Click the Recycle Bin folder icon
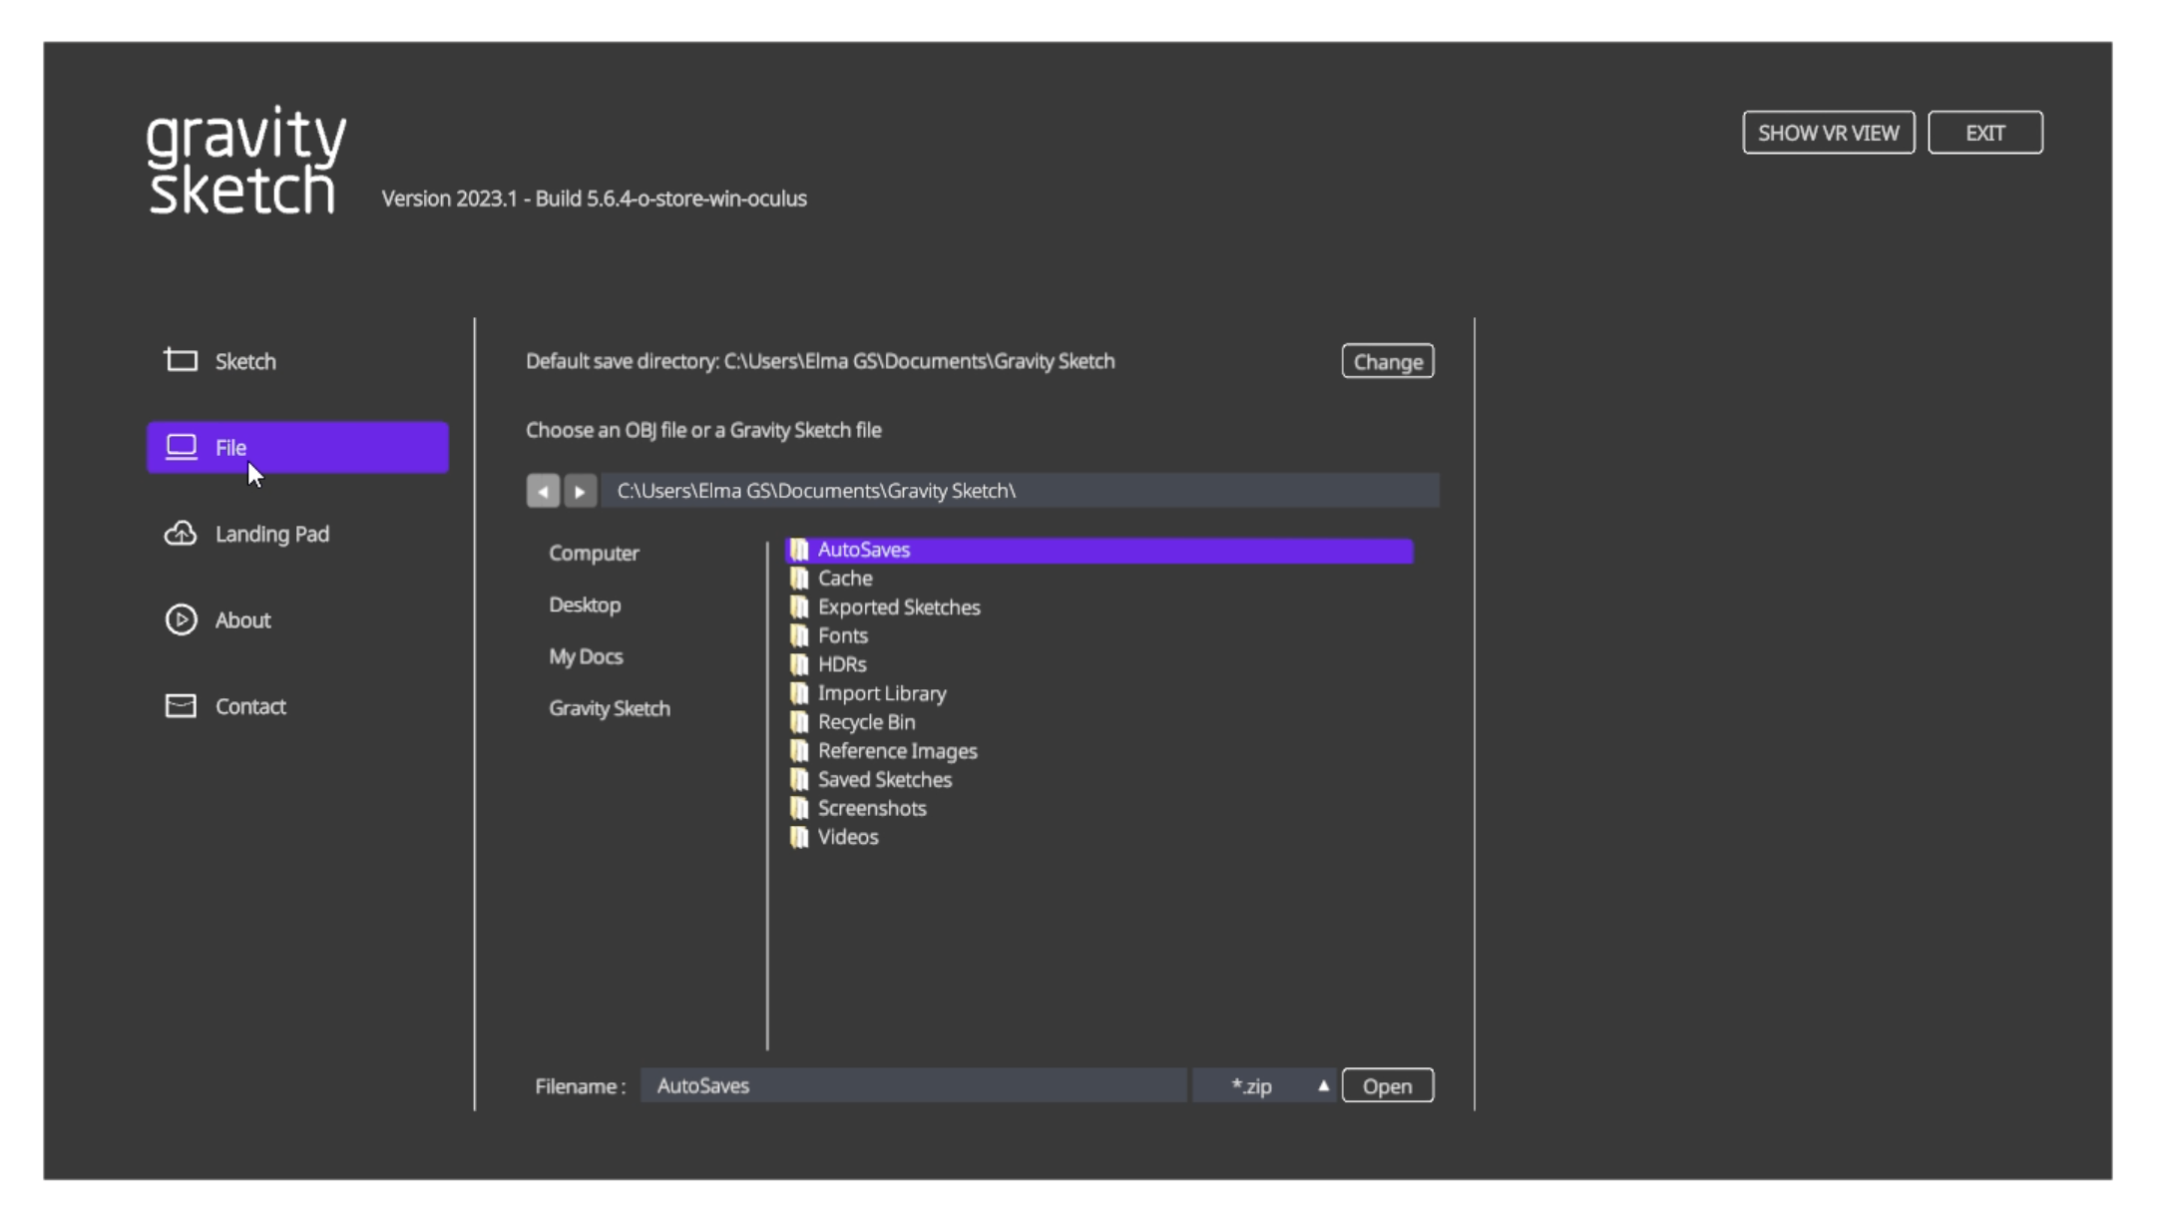2159x1213 pixels. [799, 722]
